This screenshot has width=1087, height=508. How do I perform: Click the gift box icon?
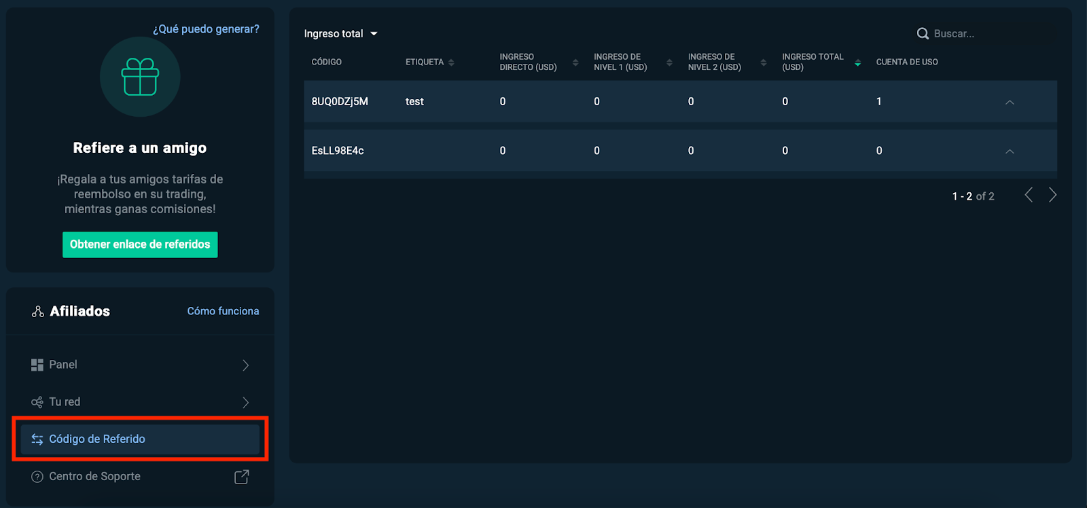pos(140,77)
